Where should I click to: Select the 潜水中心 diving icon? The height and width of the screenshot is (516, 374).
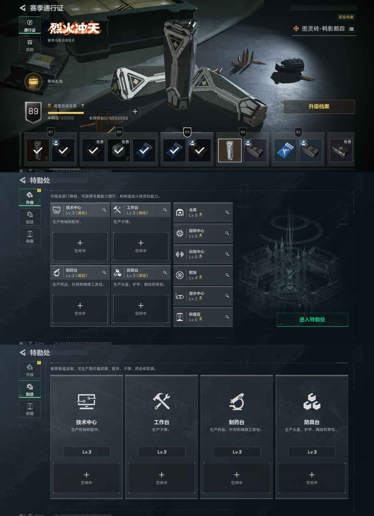180,296
